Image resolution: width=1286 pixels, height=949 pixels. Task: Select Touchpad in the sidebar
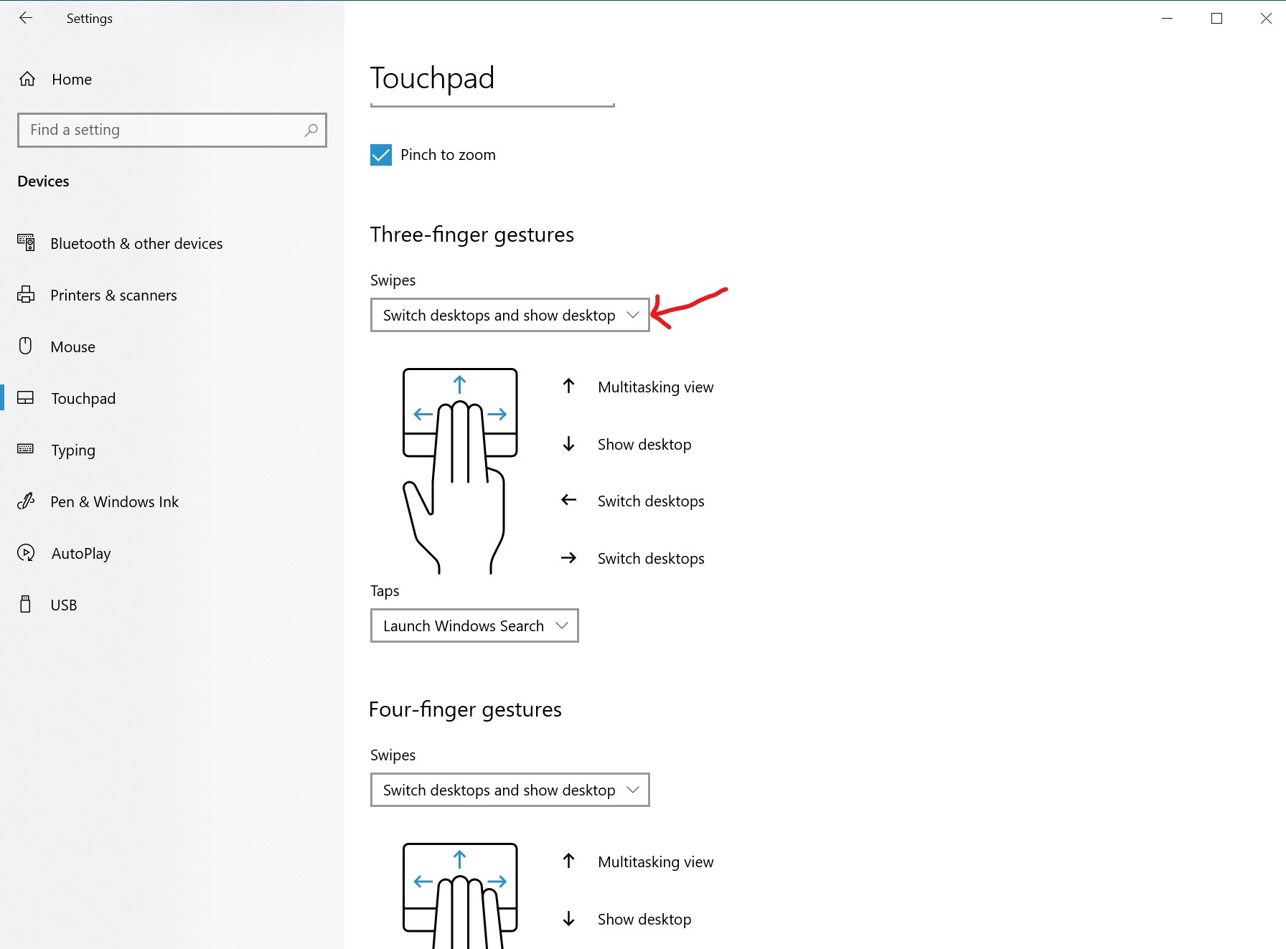pos(83,398)
